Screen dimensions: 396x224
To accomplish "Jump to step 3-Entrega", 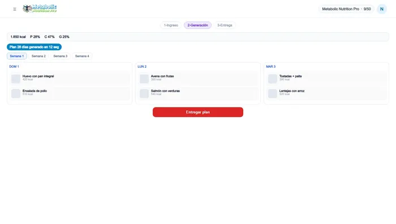I will coord(225,25).
